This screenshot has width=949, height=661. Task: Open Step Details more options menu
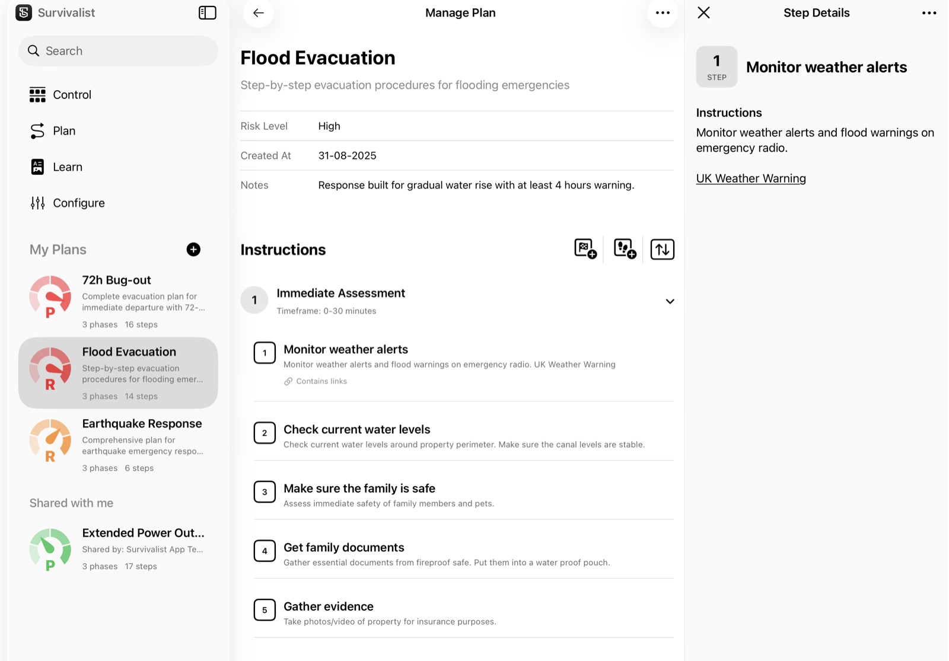coord(929,13)
